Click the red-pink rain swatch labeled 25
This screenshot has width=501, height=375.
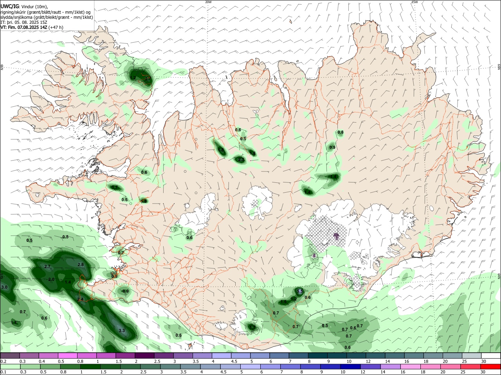click(470, 366)
